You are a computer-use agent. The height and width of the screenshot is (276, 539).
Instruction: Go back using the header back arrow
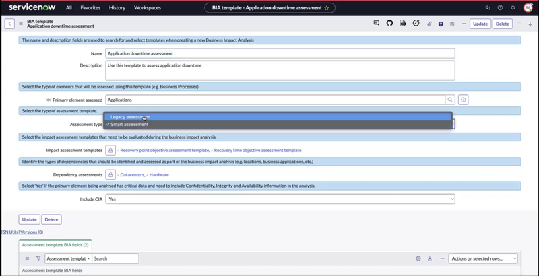pyautogui.click(x=9, y=24)
